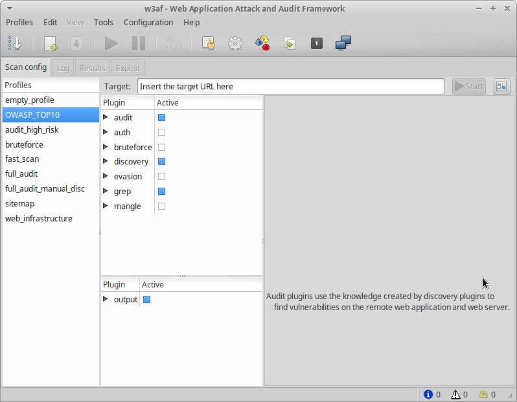Screen dimensions: 517x402
Task: Open the manual request editor icon
Action: point(209,43)
